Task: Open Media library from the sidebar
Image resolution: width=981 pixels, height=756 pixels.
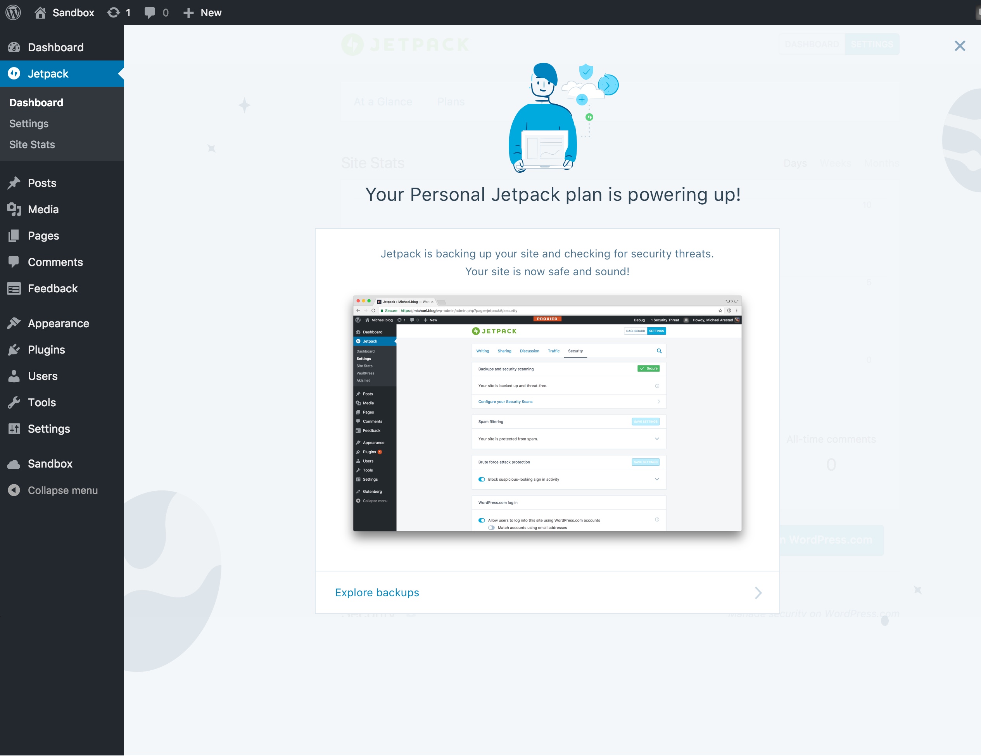Action: 43,209
